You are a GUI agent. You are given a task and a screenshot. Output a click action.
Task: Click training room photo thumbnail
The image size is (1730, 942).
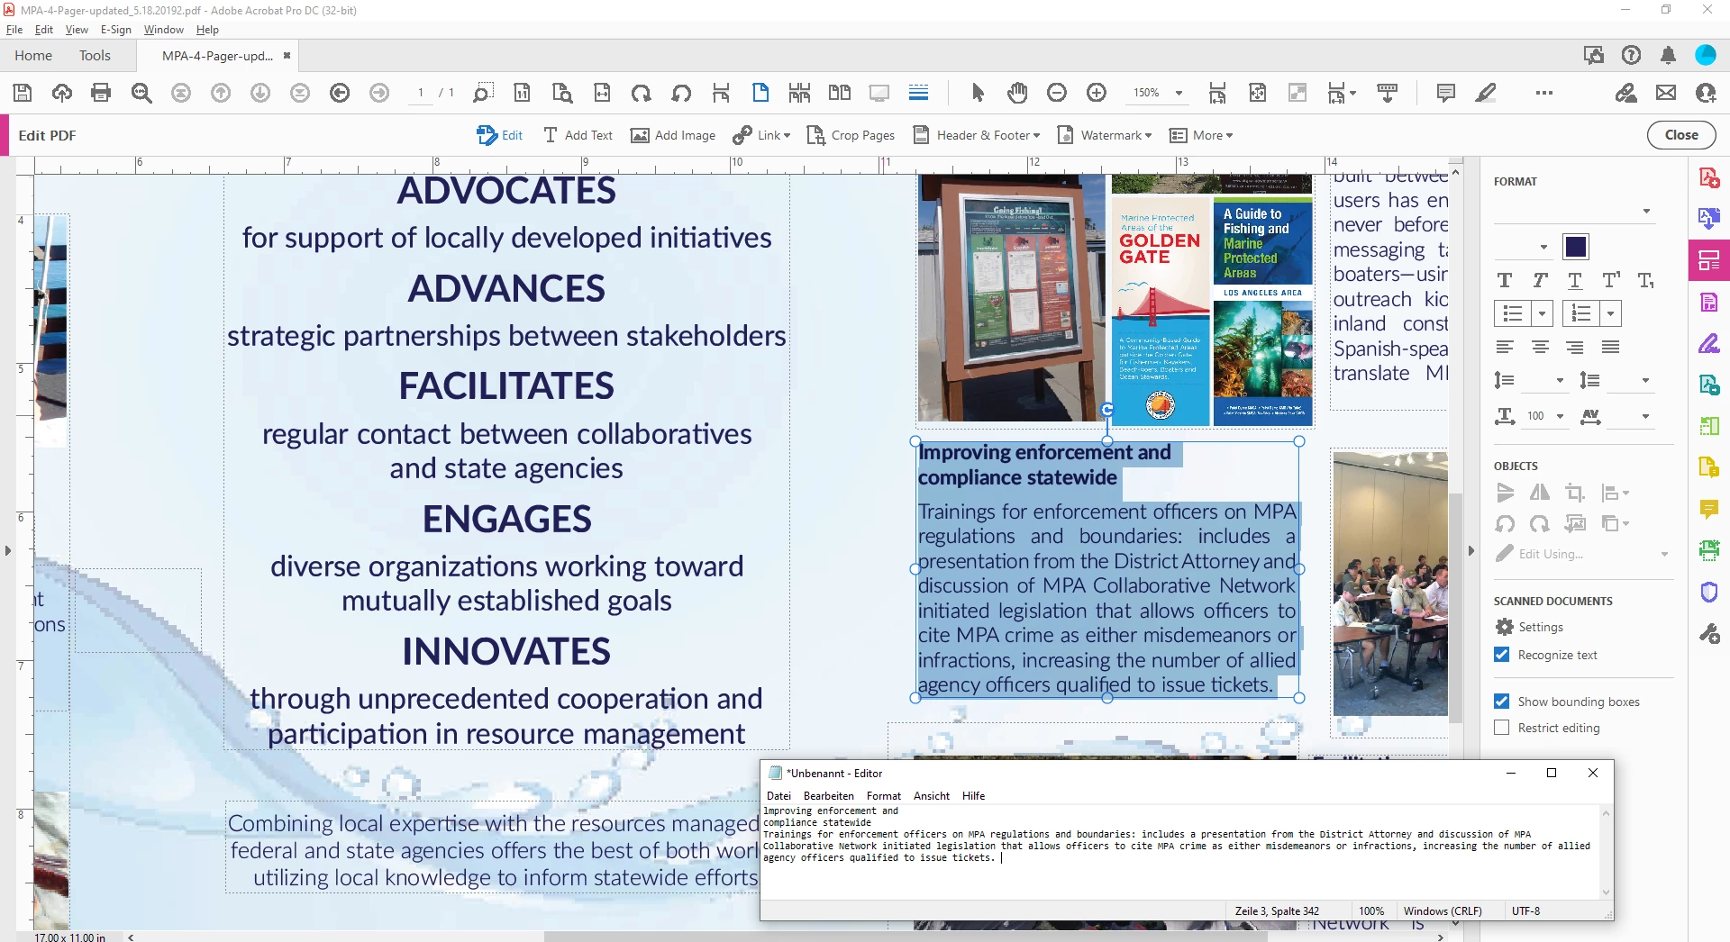coord(1390,584)
